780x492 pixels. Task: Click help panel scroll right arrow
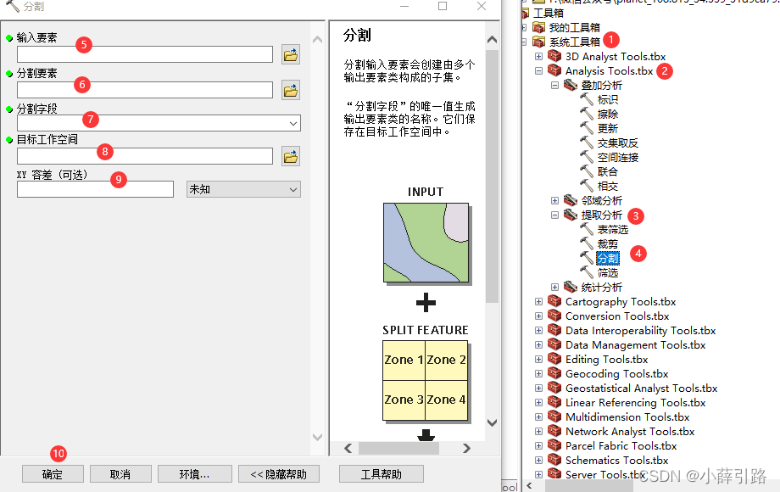[x=466, y=448]
